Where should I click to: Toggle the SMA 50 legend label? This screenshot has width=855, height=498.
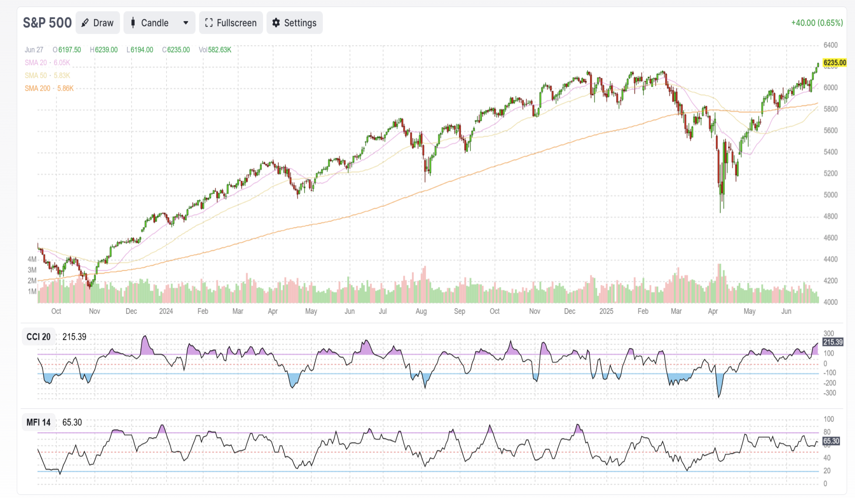[x=36, y=75]
